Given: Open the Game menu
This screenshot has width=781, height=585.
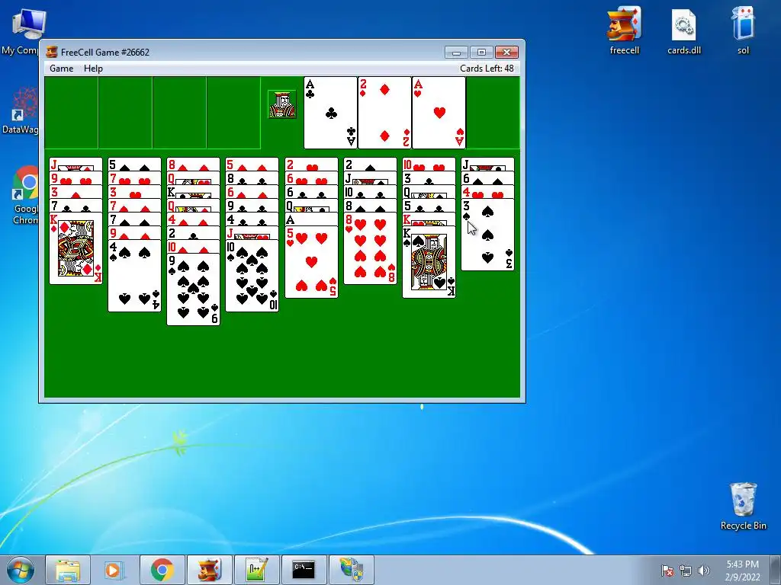Looking at the screenshot, I should pos(61,69).
